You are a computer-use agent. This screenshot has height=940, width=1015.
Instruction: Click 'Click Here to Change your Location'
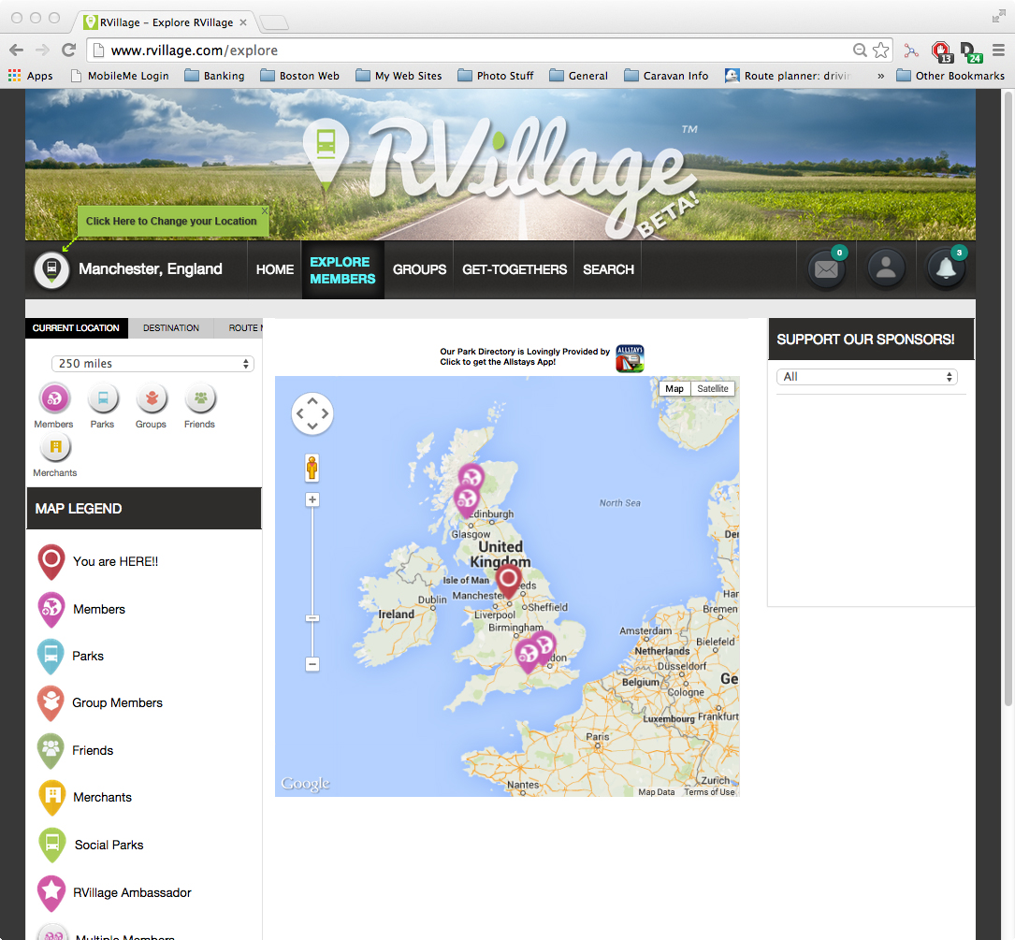[171, 222]
